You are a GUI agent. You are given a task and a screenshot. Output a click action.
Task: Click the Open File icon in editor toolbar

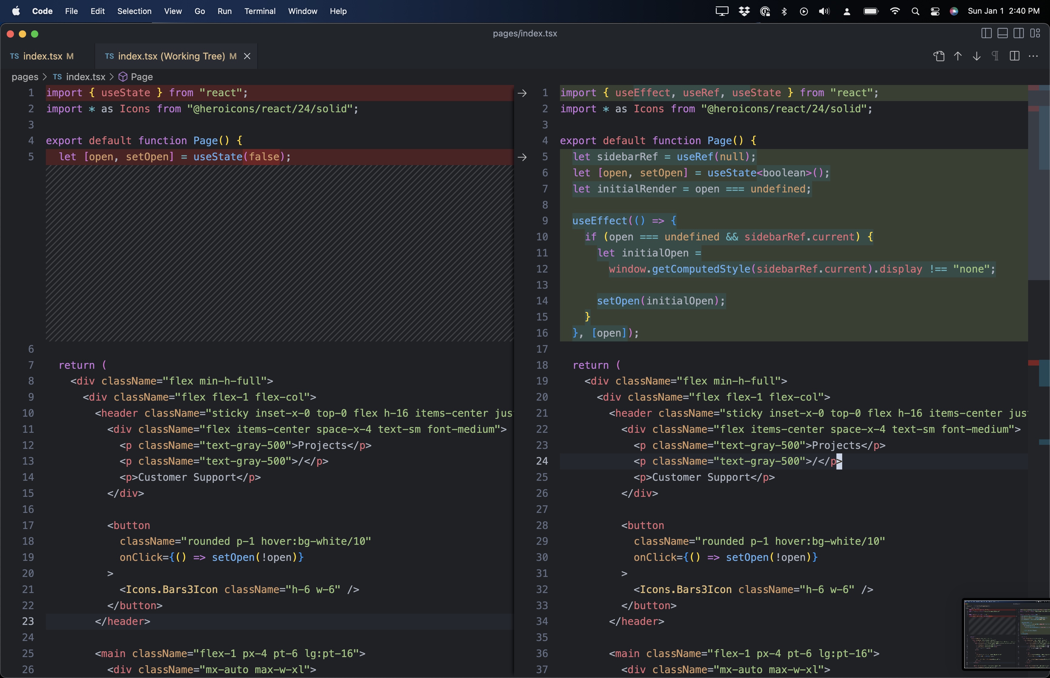[x=939, y=56]
